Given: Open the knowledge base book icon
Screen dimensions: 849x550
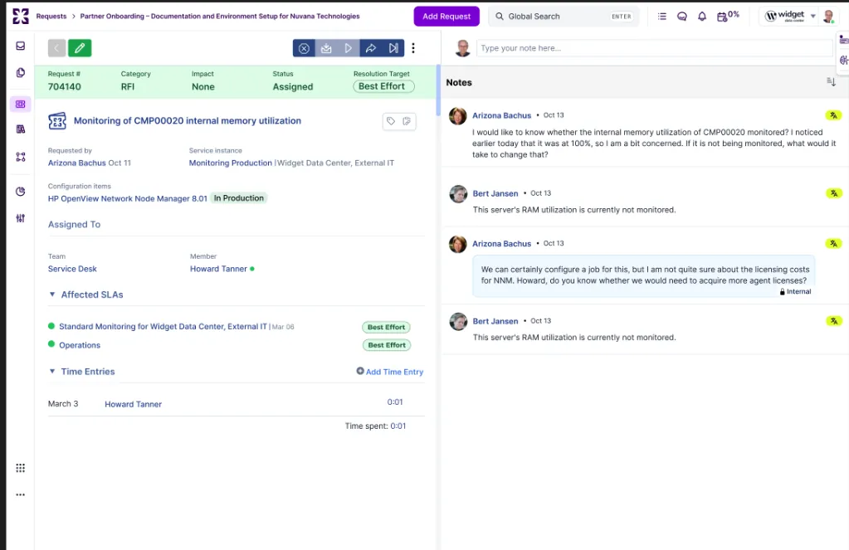Looking at the screenshot, I should 21,129.
